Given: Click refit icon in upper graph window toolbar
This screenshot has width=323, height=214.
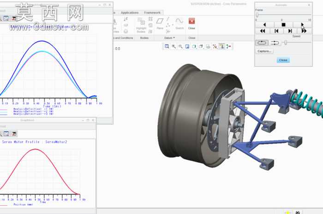Looking at the screenshot, I should 6,18.
